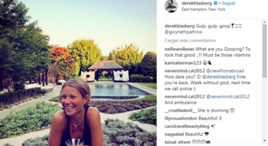Load more comments with Cargar más comentarios
The width and height of the screenshot is (268, 146).
(x=190, y=40)
